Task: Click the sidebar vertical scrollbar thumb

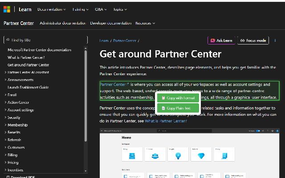Action: [85, 96]
